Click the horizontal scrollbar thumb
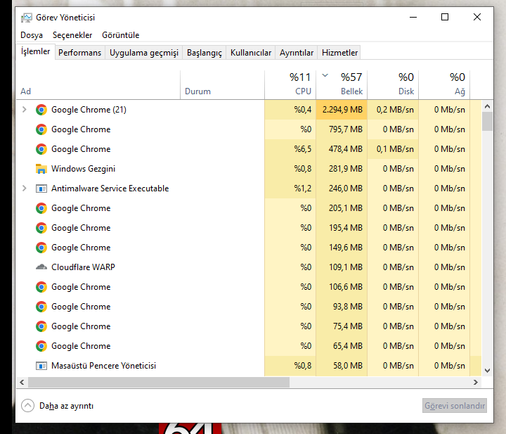The image size is (506, 434). coord(159,383)
